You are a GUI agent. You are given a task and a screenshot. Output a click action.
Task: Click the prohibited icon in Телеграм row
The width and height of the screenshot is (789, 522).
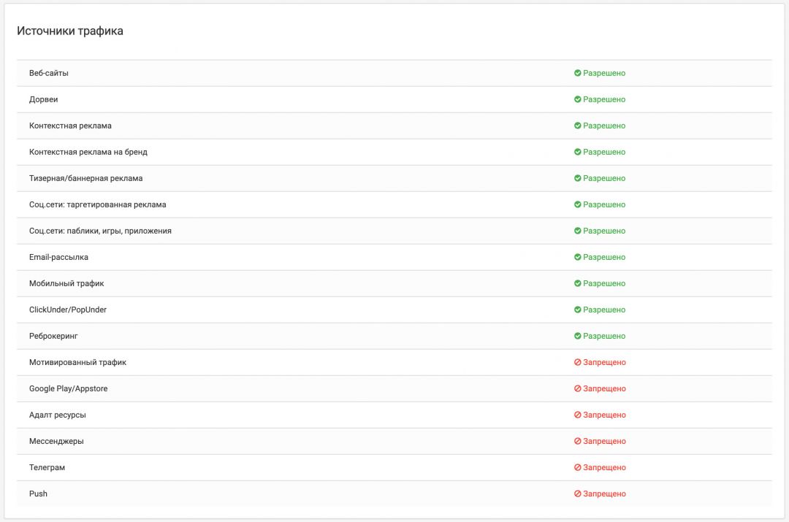tap(577, 467)
